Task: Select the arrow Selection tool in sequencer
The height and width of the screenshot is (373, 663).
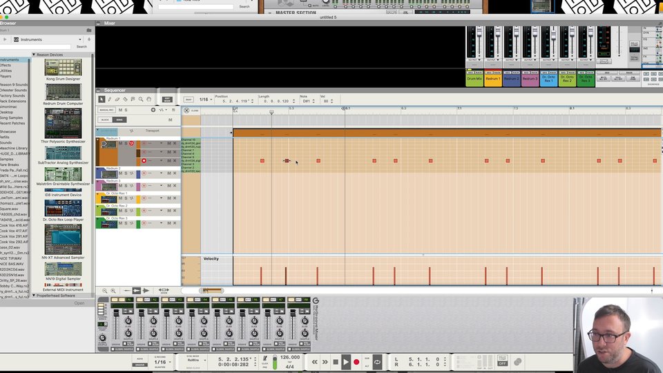Action: [x=102, y=99]
